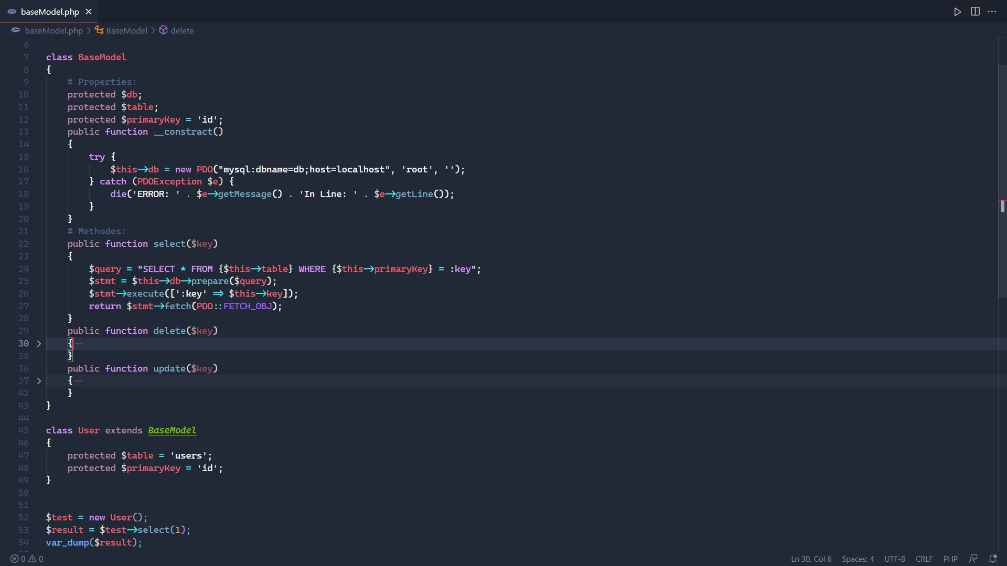Click 'var_dump' call on line 54
The height and width of the screenshot is (566, 1007).
(x=67, y=542)
